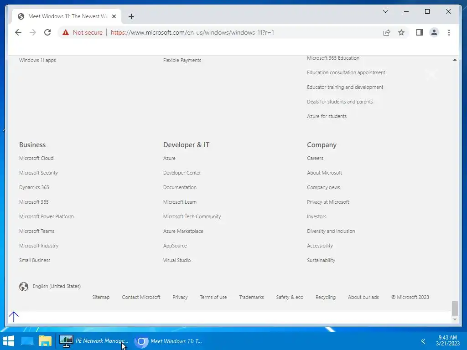Open File Explorer from the taskbar
Viewport: 467px width, 350px height.
tap(45, 341)
